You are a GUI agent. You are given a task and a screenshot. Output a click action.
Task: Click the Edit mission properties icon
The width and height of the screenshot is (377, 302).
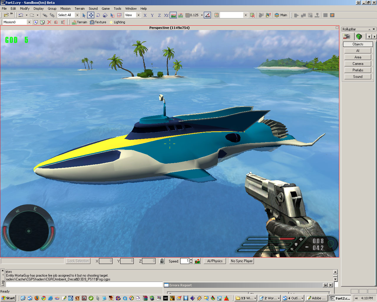pos(63,22)
